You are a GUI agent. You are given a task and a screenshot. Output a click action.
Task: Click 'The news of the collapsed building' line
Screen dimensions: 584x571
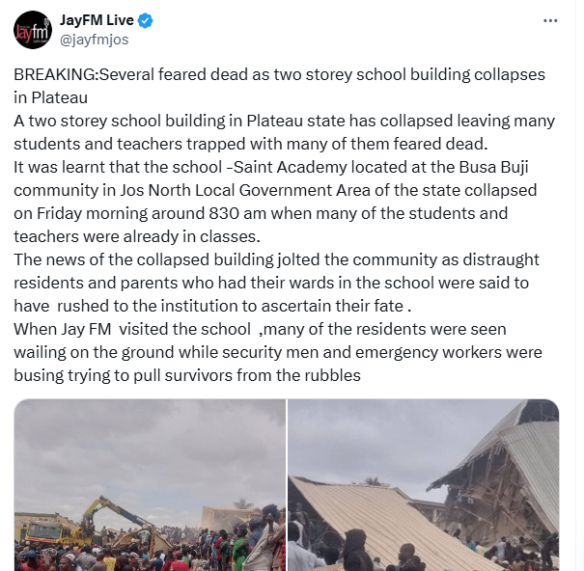click(276, 259)
